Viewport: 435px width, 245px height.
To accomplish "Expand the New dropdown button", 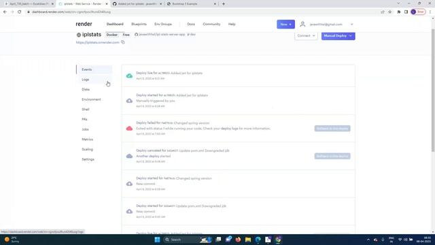I will click(x=285, y=24).
